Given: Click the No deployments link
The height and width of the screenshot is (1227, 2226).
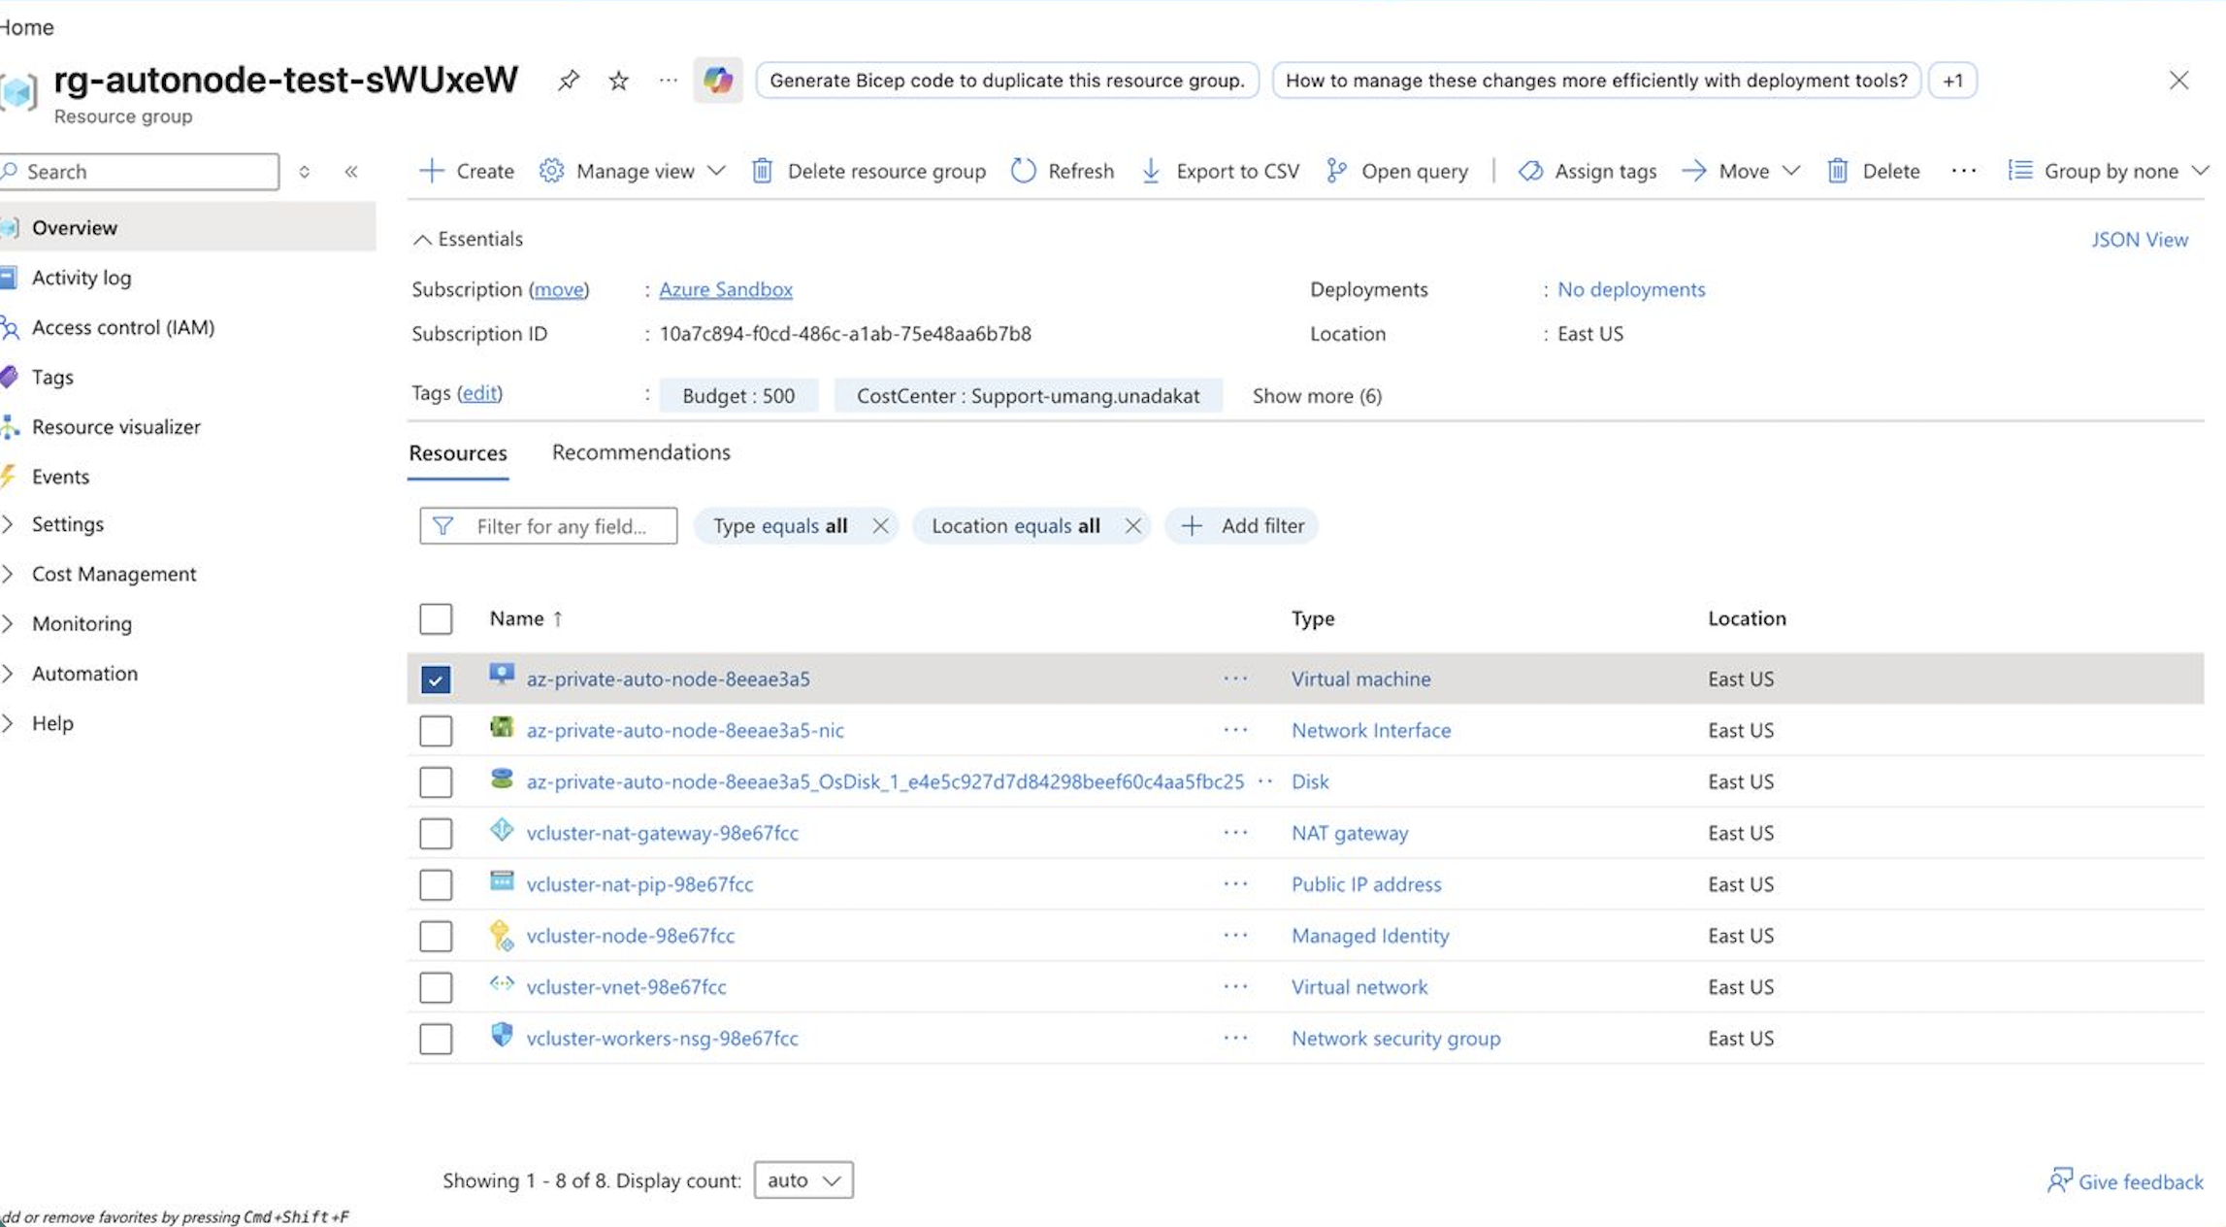Looking at the screenshot, I should pyautogui.click(x=1631, y=289).
